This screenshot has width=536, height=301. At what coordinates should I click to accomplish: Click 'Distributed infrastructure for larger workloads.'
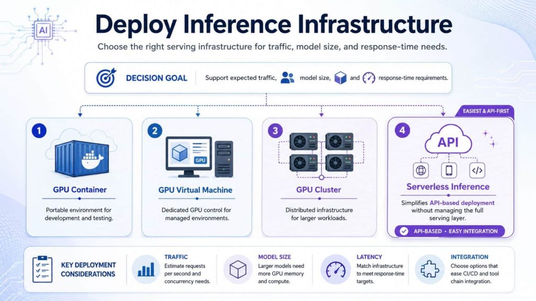click(319, 214)
